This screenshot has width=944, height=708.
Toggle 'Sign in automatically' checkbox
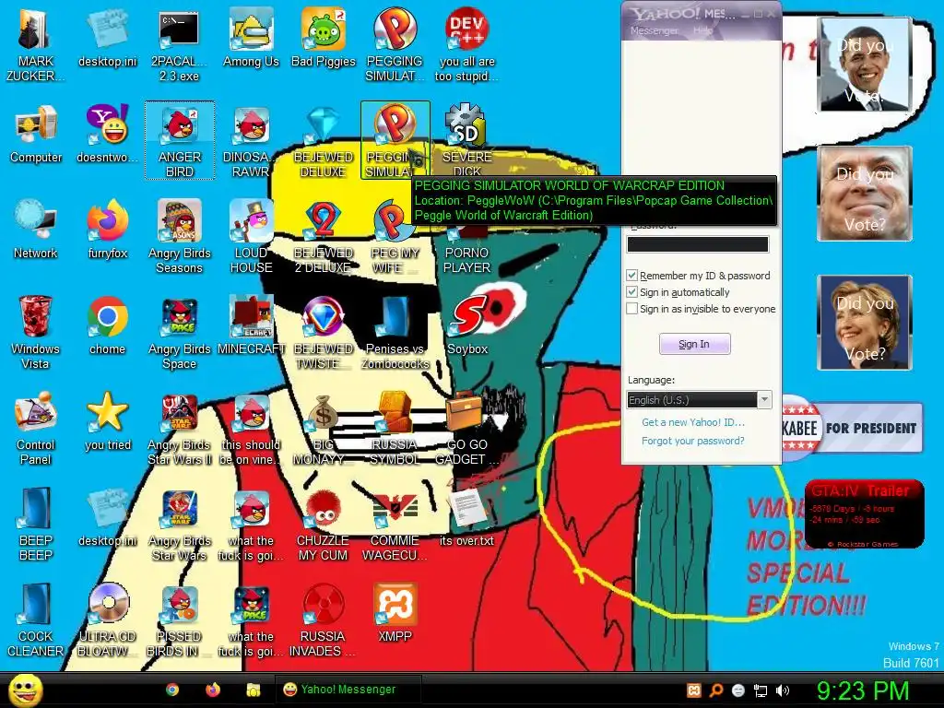pyautogui.click(x=632, y=292)
